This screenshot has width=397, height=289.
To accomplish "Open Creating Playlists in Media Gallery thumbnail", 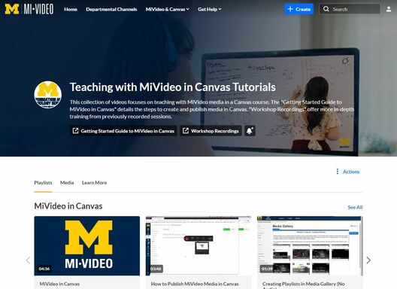I will coord(310,246).
